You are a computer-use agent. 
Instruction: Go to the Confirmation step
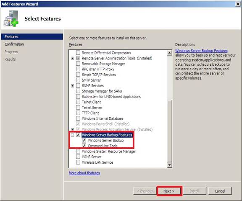pos(14,44)
